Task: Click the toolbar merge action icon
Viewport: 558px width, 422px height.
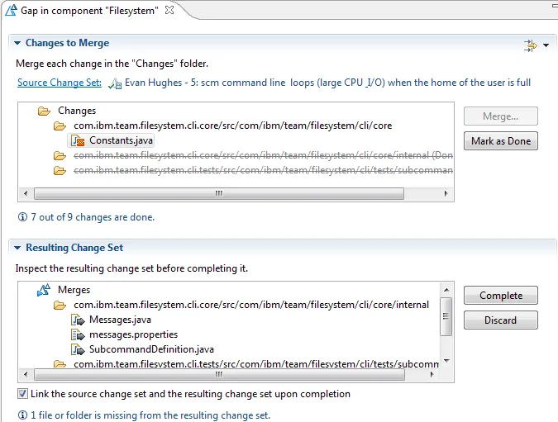Action: [x=530, y=45]
